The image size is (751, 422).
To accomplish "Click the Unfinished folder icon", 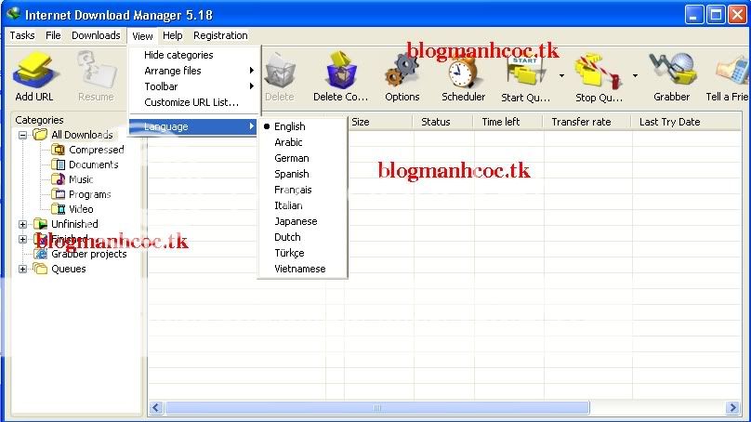I will [x=40, y=224].
